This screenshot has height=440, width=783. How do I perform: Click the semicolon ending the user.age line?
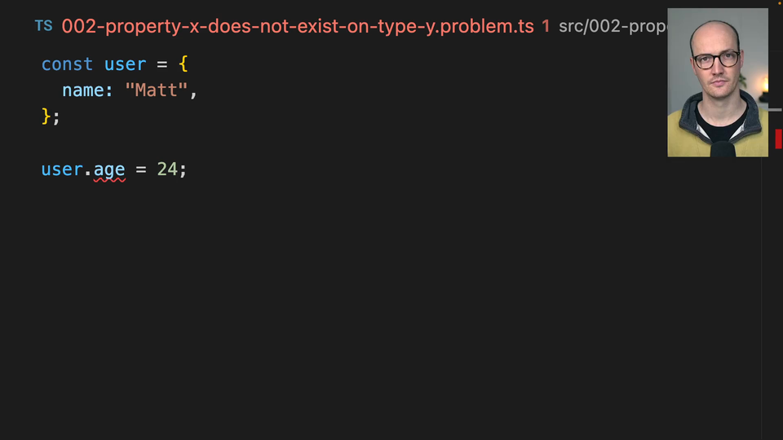pos(184,169)
